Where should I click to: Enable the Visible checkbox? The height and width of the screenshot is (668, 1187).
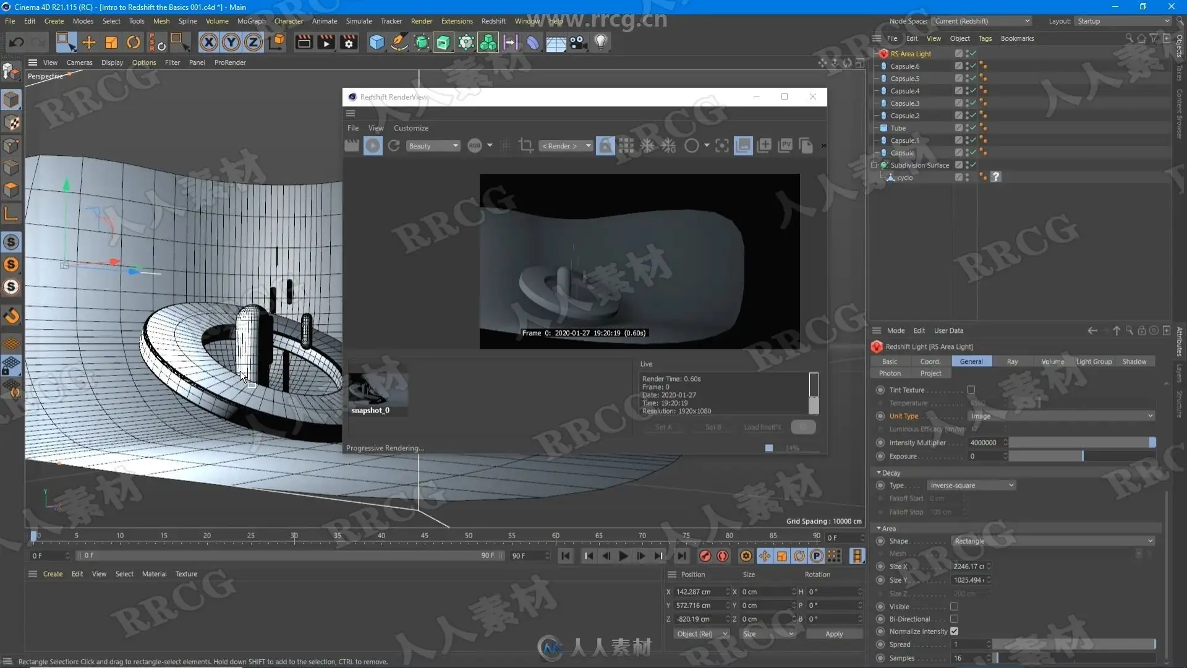click(x=954, y=606)
